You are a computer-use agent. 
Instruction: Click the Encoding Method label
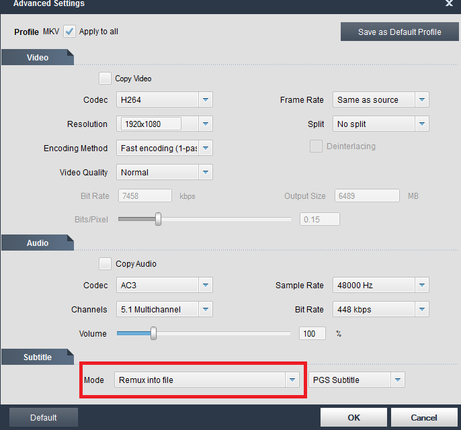pos(75,148)
